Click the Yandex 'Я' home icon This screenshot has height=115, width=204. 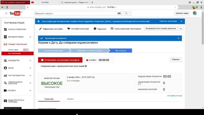point(7,7)
